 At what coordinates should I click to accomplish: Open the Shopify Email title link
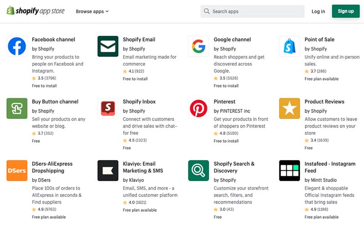[139, 40]
